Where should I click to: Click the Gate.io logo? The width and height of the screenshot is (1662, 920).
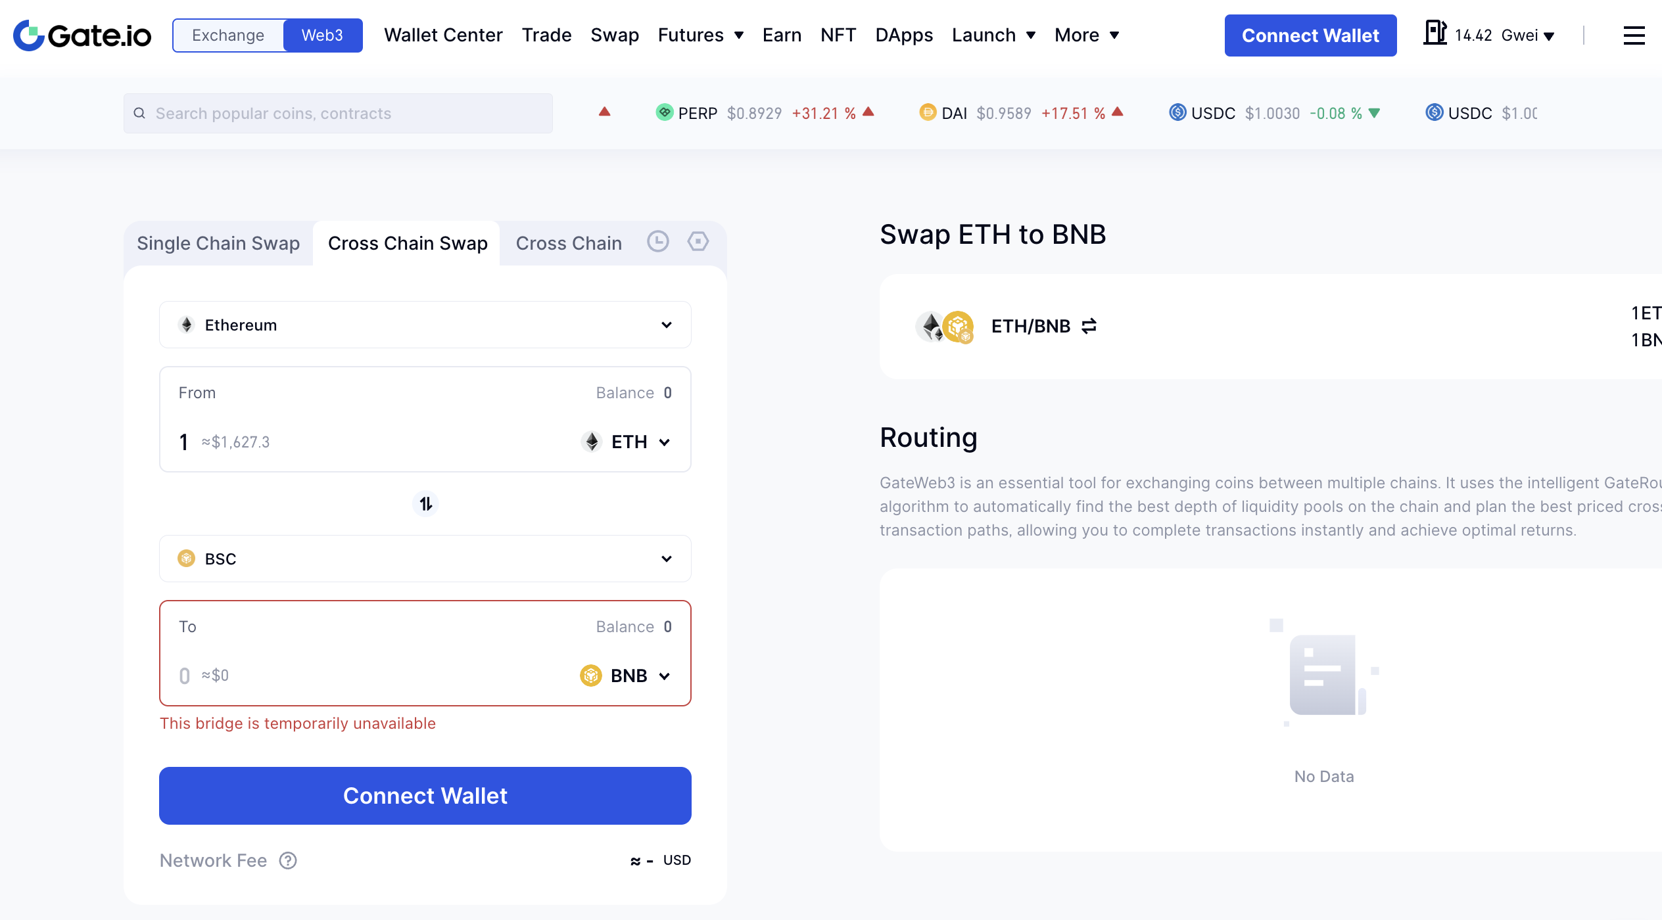tap(82, 35)
